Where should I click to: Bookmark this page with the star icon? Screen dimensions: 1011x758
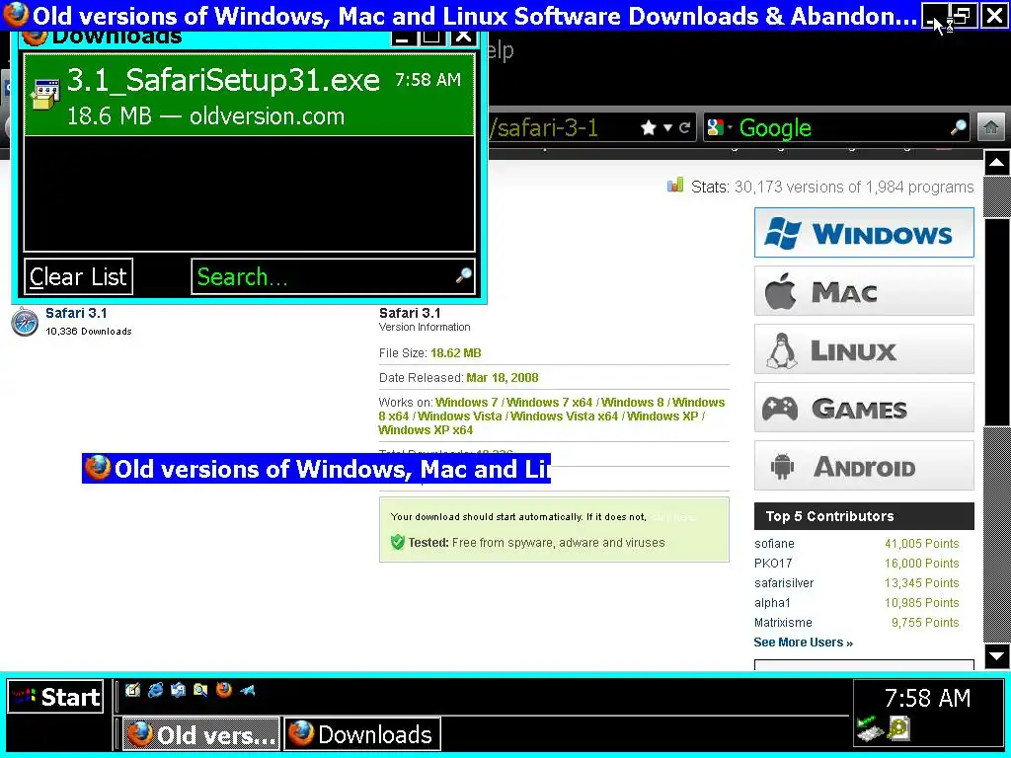coord(649,127)
